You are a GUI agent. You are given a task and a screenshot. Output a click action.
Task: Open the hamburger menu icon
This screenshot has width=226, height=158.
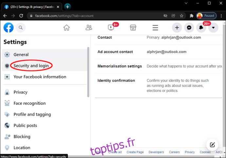pyautogui.click(x=155, y=28)
